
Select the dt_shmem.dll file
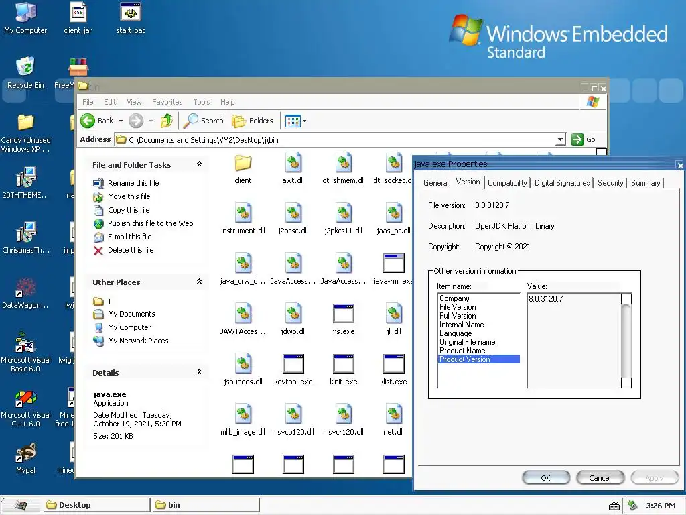tap(344, 168)
